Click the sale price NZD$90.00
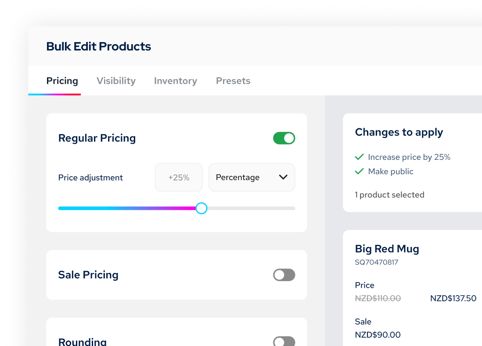The height and width of the screenshot is (346, 482). 378,335
